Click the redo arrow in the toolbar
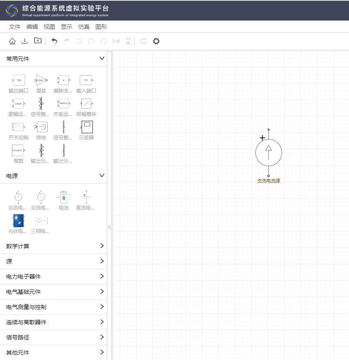The image size is (349, 360). coord(67,41)
